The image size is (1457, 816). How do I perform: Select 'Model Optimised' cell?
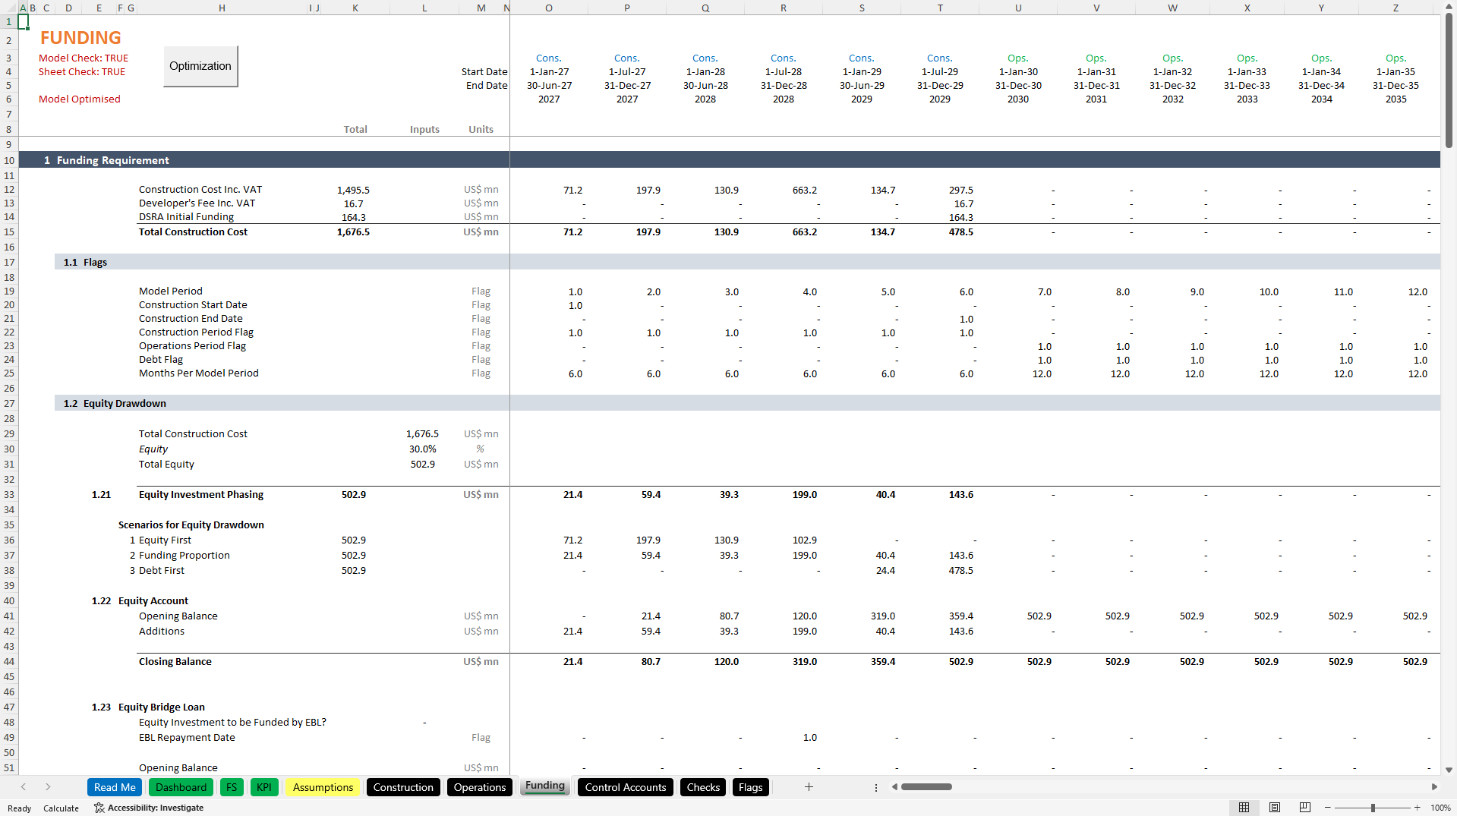(80, 99)
